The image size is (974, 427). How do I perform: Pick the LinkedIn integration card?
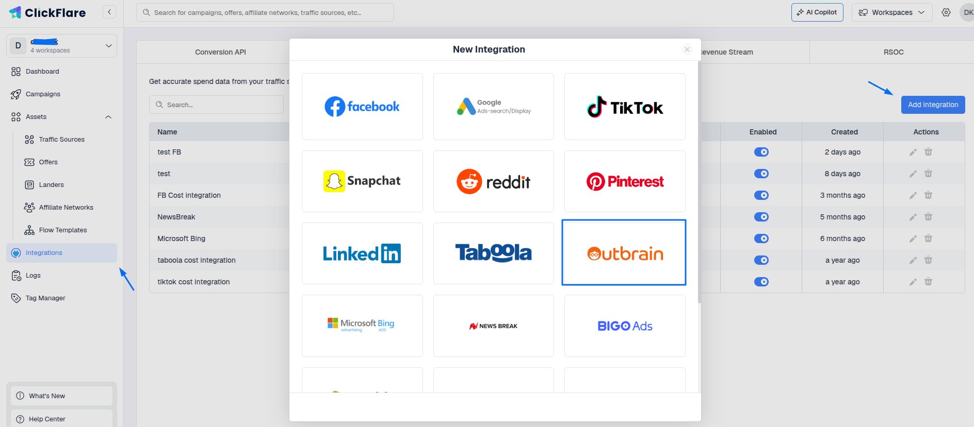click(362, 253)
